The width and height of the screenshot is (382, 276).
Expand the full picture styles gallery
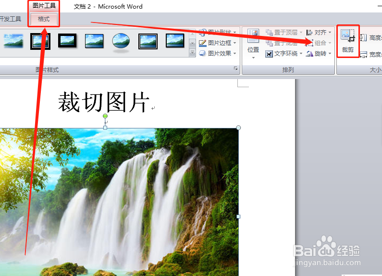tap(193, 53)
